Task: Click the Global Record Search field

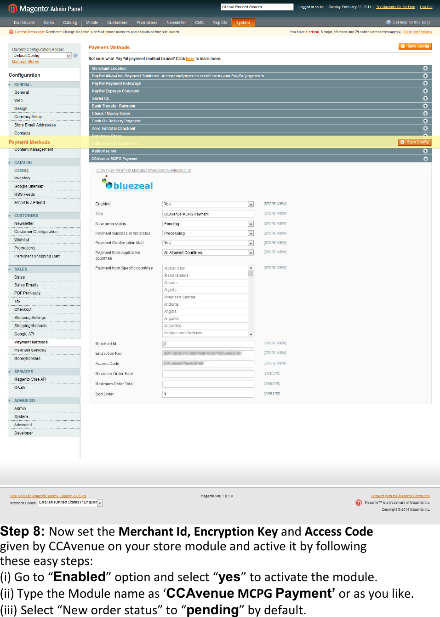Action: coord(257,6)
